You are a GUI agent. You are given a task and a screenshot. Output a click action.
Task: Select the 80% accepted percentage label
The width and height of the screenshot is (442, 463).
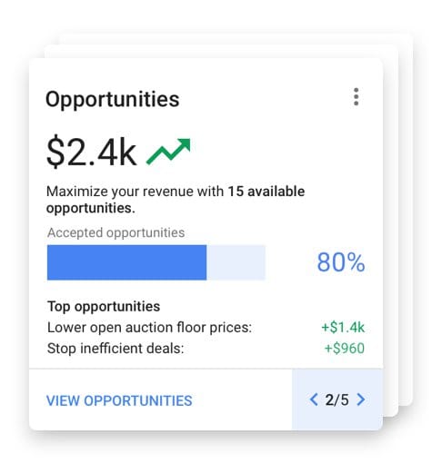[341, 262]
